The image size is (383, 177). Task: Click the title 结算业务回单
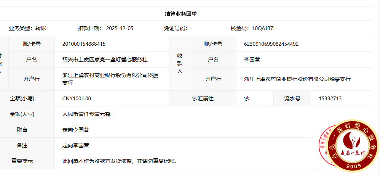pos(181,14)
